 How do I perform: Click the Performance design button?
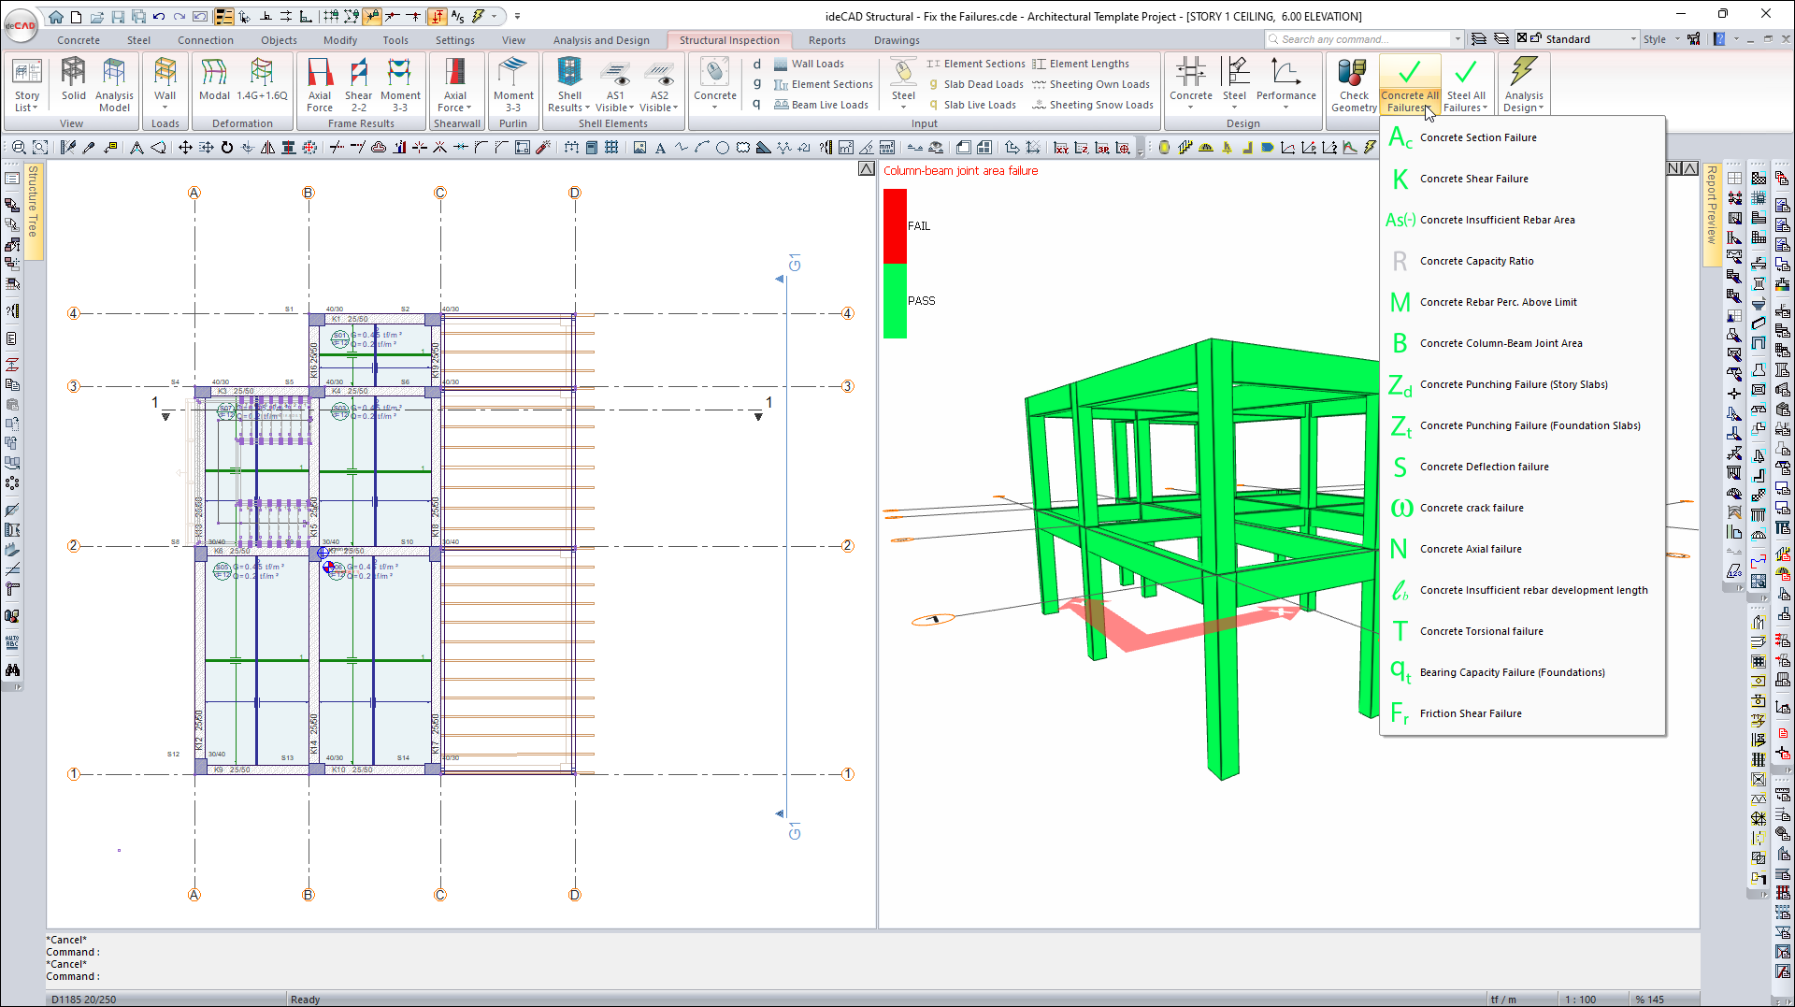click(1285, 84)
